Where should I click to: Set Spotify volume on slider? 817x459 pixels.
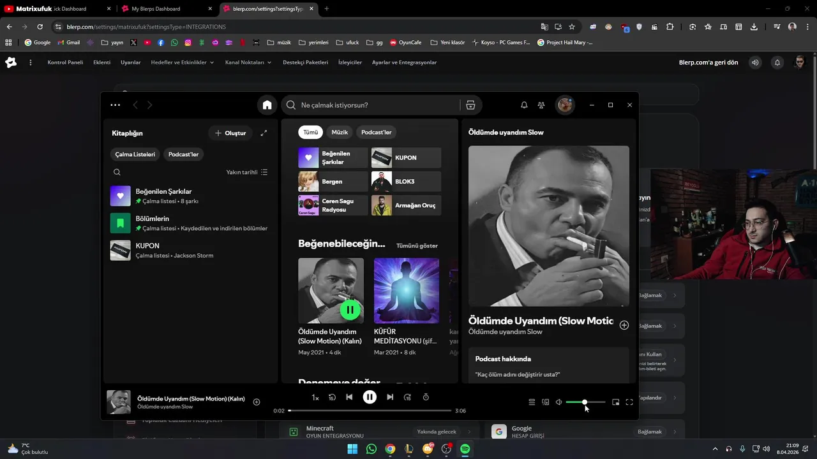(585, 402)
